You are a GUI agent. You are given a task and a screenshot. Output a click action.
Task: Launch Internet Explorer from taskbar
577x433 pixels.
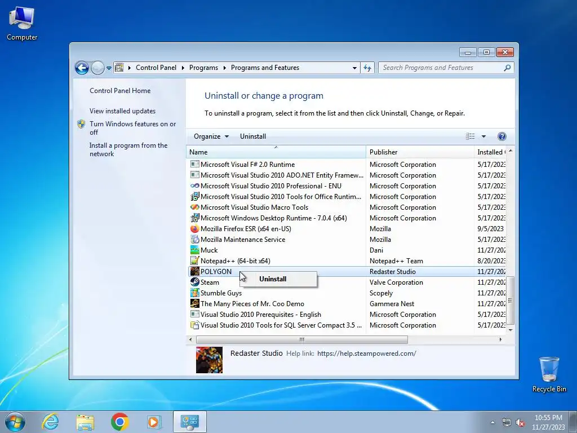point(50,422)
